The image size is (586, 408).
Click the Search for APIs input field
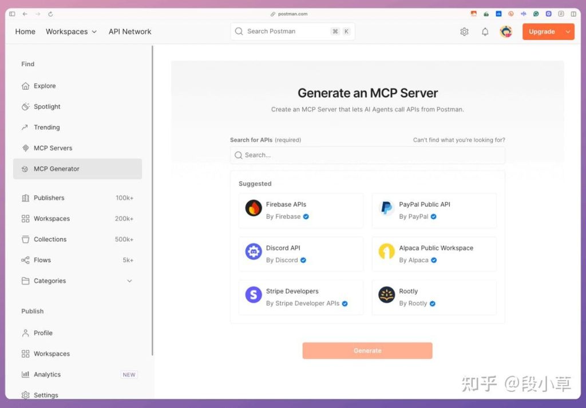[367, 155]
